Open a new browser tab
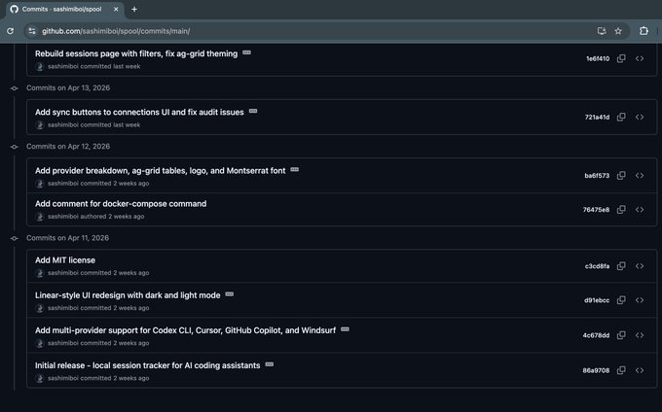The width and height of the screenshot is (662, 412). click(x=134, y=10)
